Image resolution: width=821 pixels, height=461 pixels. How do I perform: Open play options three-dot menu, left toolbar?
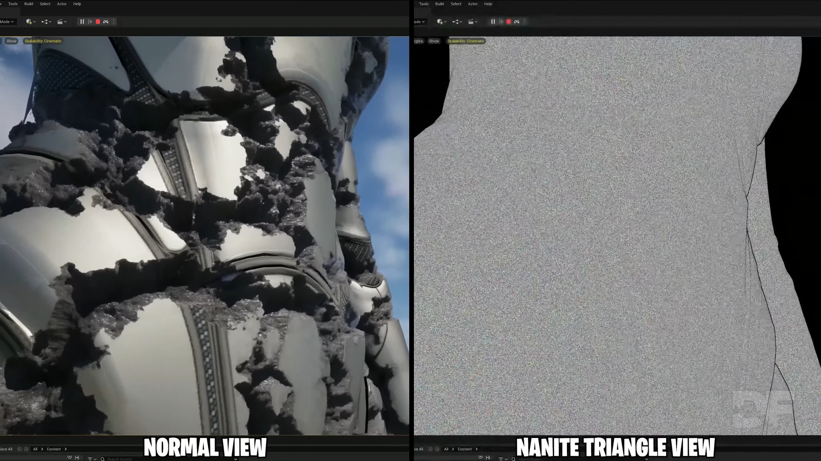114,22
